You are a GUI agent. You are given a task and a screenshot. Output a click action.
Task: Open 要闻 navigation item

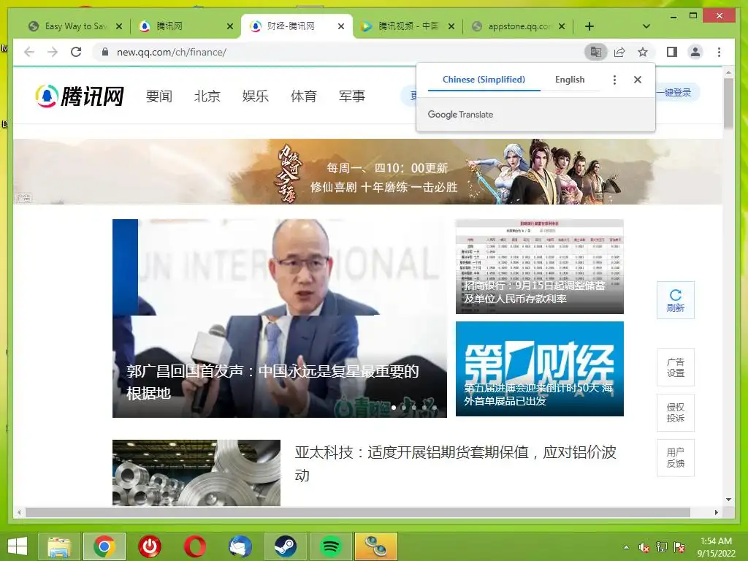coord(159,96)
